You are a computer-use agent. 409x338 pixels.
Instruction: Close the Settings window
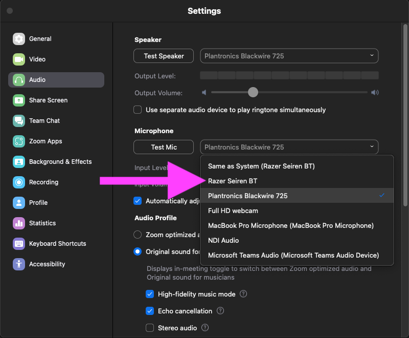point(10,11)
